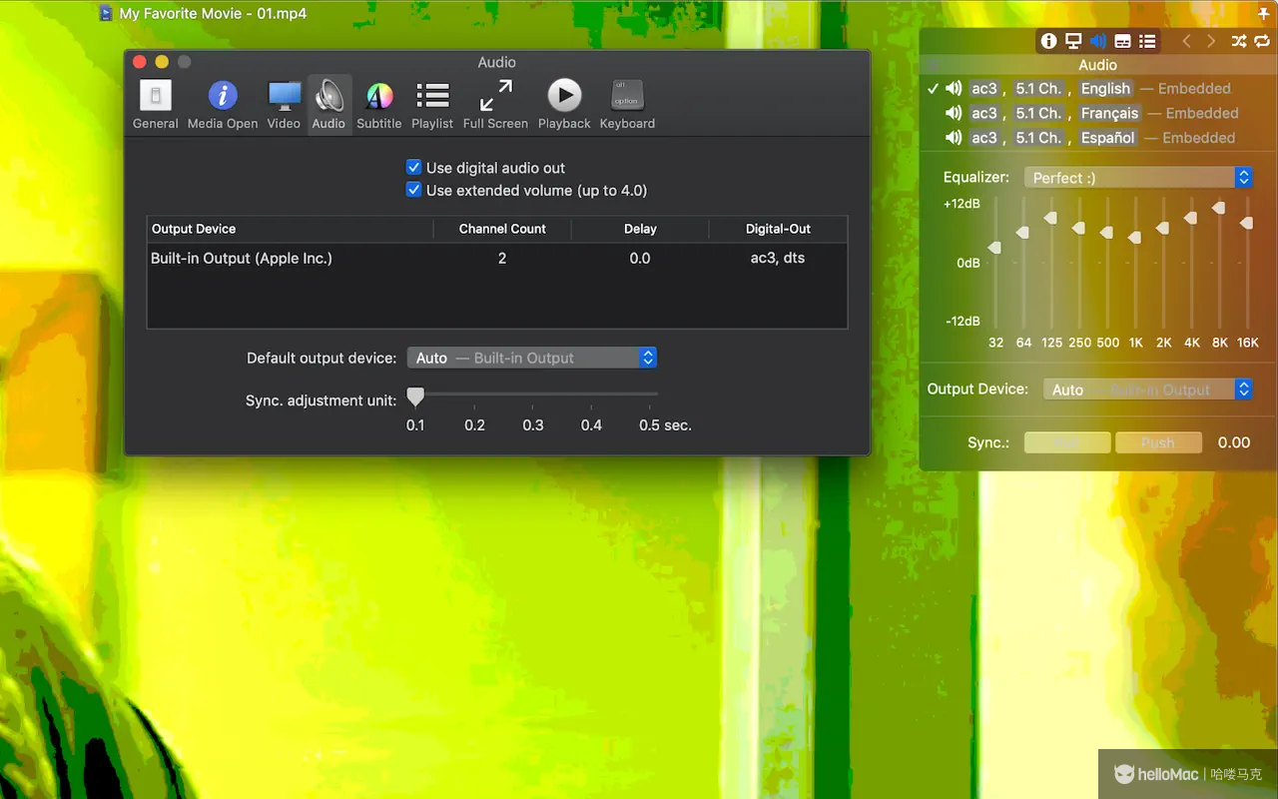This screenshot has height=799, width=1278.
Task: Open the Full Screen preferences pane
Action: tap(495, 105)
